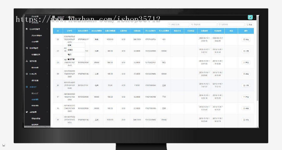Click the ID column header
This screenshot has width=282, height=150.
click(x=58, y=31)
